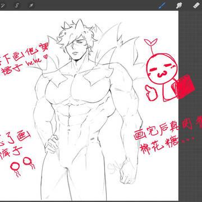Viewport: 202px width, 202px height.
Task: Activate the Transform arrow tool
Action: 30,6
